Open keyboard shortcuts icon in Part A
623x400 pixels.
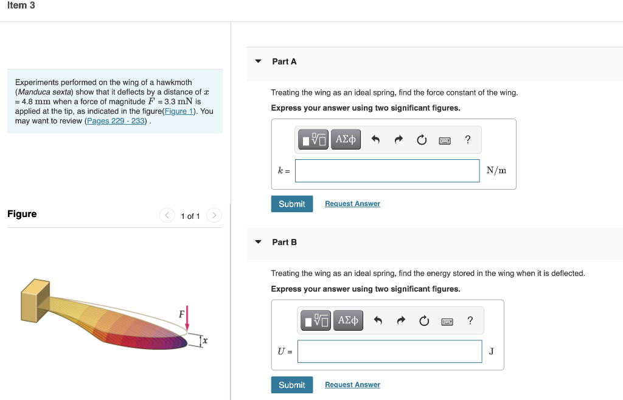[x=444, y=140]
